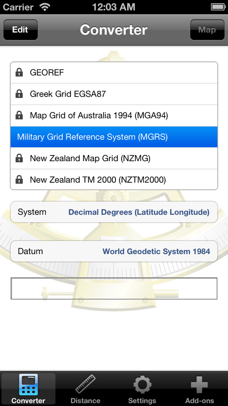Open the Distance ruler tab
This screenshot has height=406, width=228.
pos(85,389)
